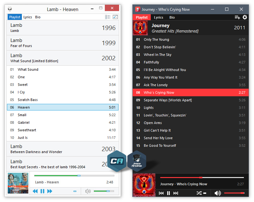Adjust the red volume slider
Viewport: 254px width, 202px height.
tap(234, 193)
